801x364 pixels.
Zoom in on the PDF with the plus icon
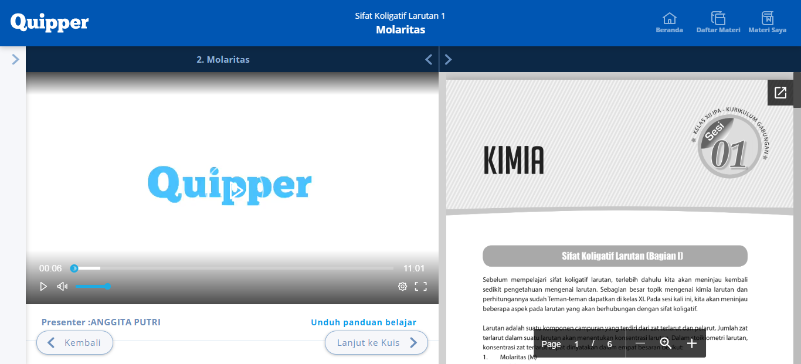pos(692,343)
